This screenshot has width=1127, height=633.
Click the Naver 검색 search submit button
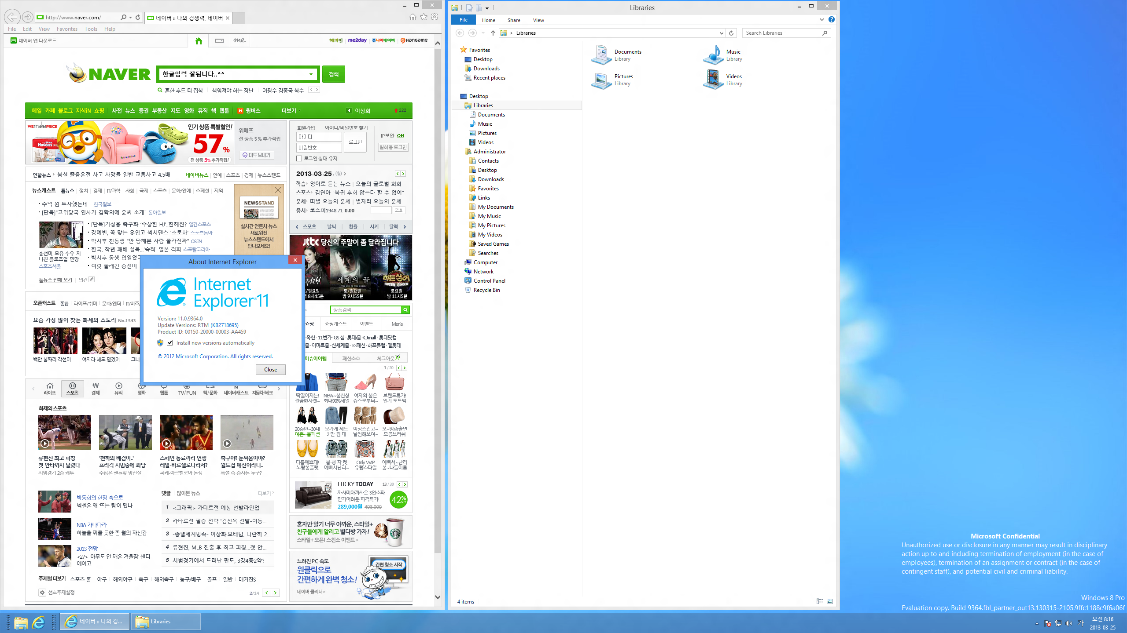(334, 73)
